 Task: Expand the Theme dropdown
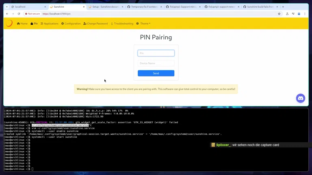point(143,23)
